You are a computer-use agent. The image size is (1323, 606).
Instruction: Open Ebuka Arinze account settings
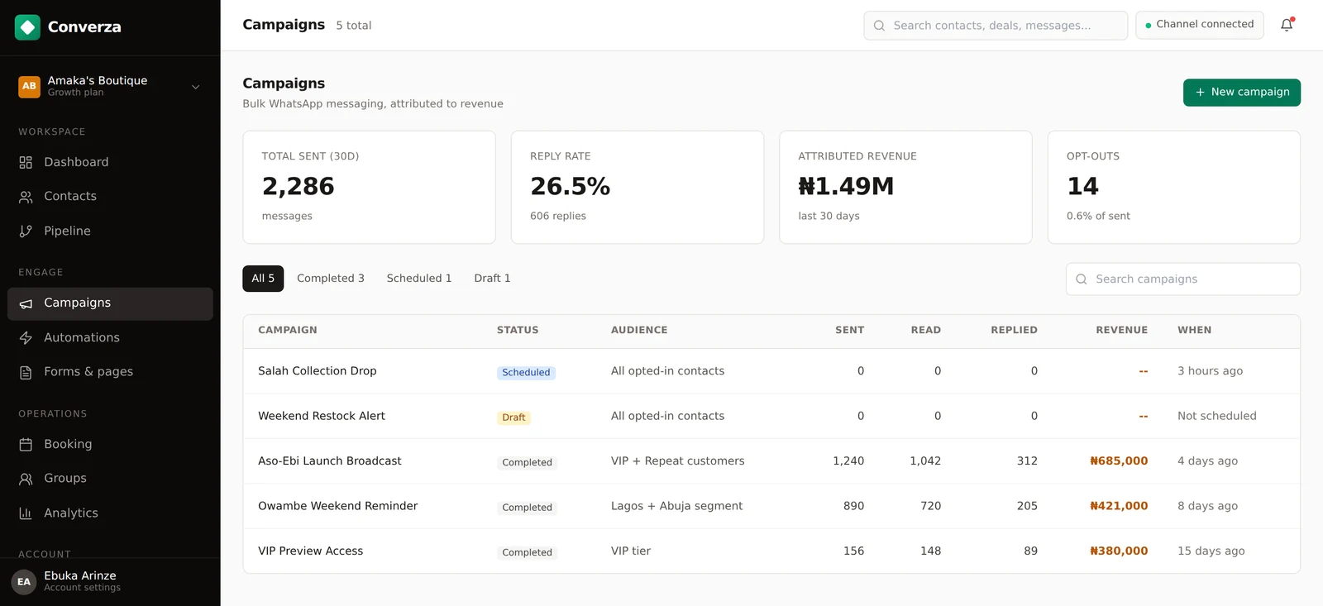(x=110, y=582)
